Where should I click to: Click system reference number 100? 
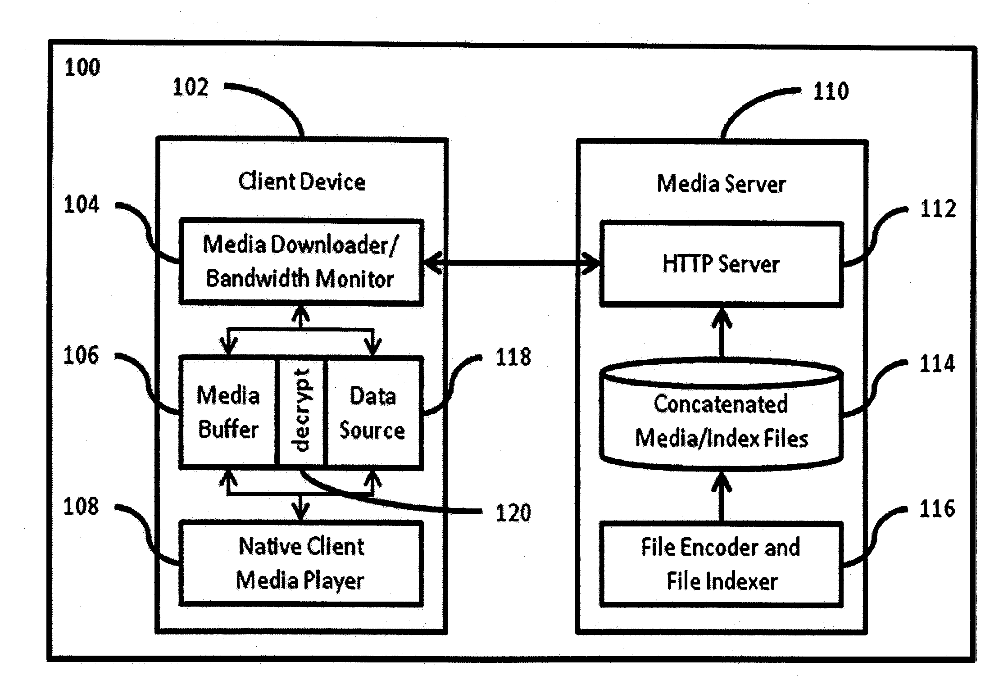point(91,72)
